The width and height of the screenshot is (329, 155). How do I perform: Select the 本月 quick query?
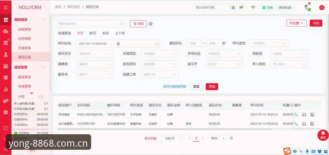105,33
